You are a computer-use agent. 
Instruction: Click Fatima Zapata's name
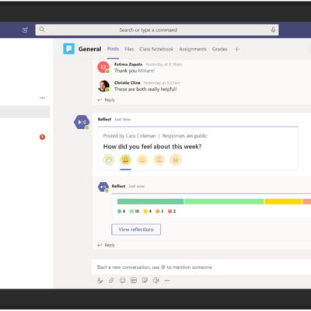[x=128, y=65]
